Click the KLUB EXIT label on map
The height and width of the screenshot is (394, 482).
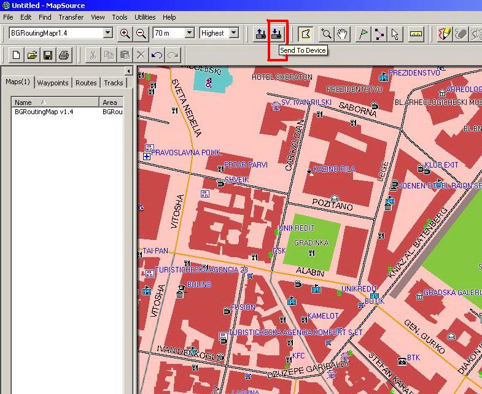point(441,164)
